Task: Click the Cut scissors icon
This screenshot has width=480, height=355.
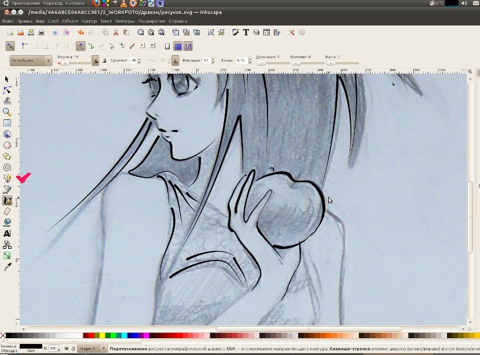Action: [116, 32]
